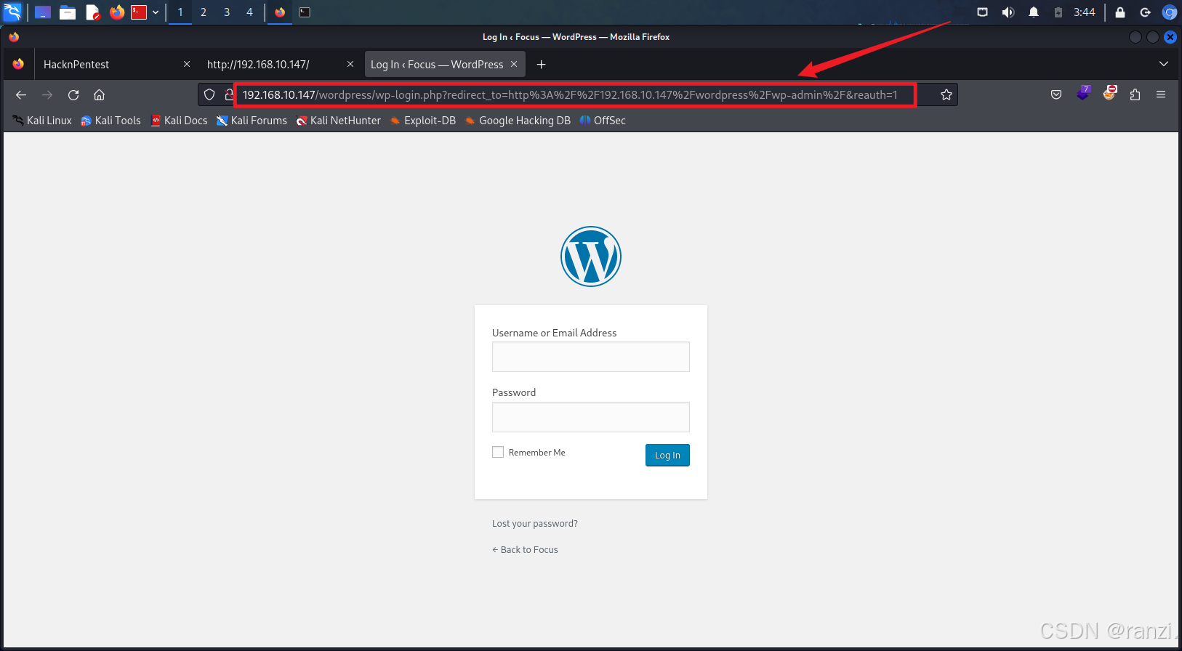Screen dimensions: 1182x651
Task: Open the OffSec bookmark
Action: coord(603,121)
